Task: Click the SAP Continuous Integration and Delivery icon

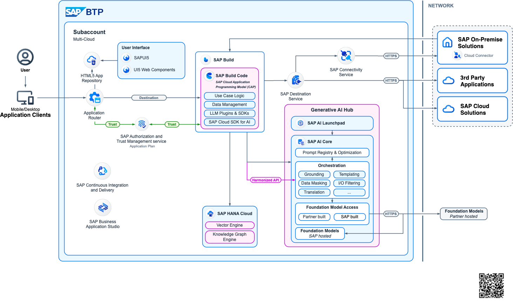Action: (102, 170)
